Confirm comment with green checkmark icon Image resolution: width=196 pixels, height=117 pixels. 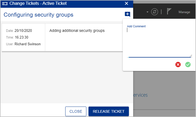coord(188,65)
